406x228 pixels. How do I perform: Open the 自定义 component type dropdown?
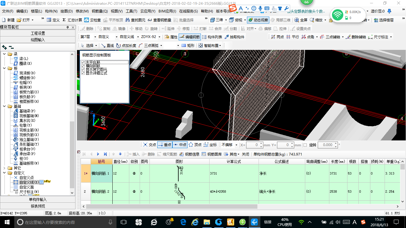pyautogui.click(x=116, y=37)
